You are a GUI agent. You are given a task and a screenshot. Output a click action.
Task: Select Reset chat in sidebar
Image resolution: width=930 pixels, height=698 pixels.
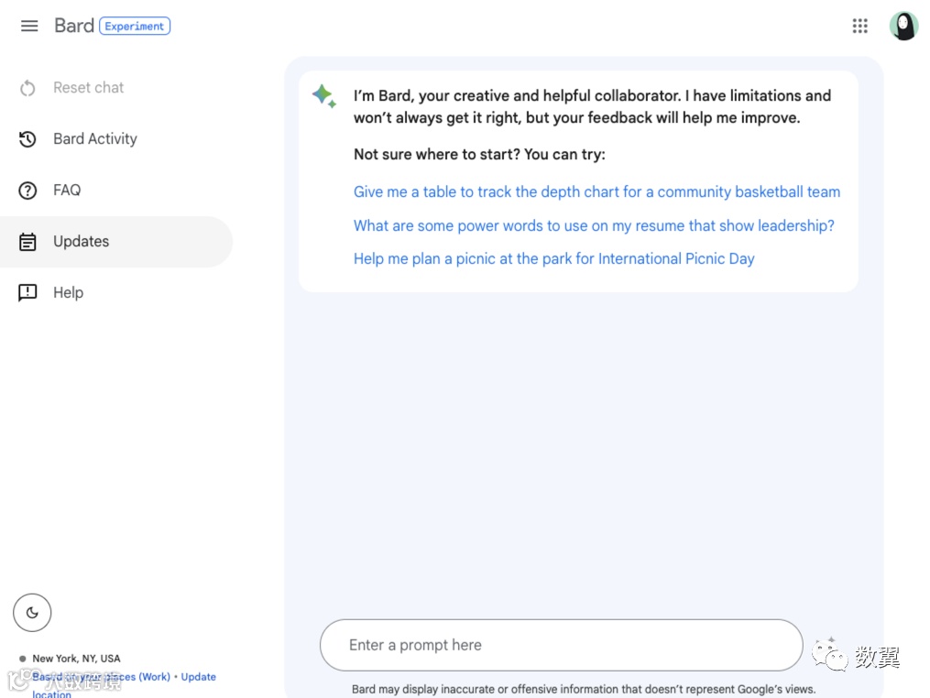pos(88,88)
